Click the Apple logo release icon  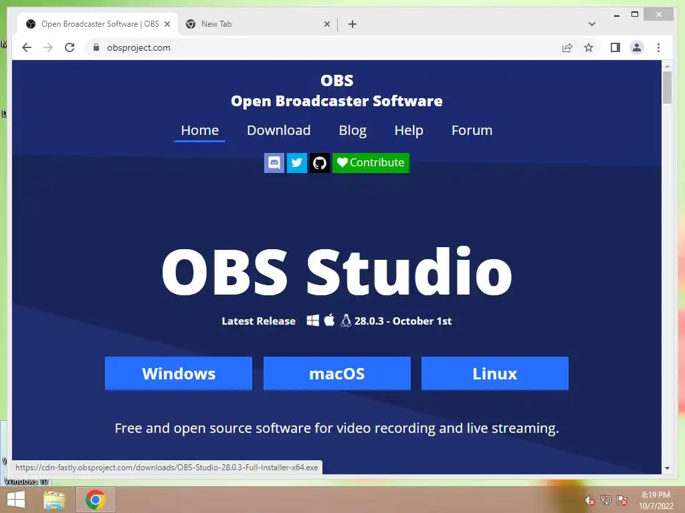pos(329,320)
